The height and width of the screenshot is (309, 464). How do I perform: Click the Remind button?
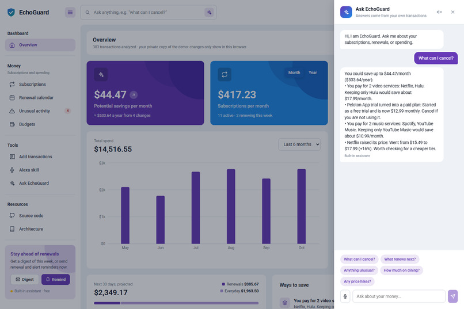tap(56, 280)
